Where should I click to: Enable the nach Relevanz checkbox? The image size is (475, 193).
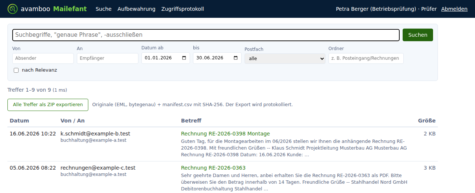coord(16,70)
